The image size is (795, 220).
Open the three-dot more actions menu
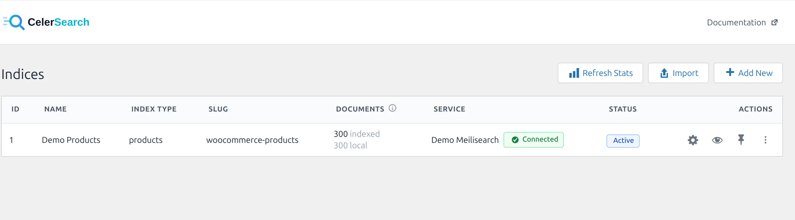[765, 140]
